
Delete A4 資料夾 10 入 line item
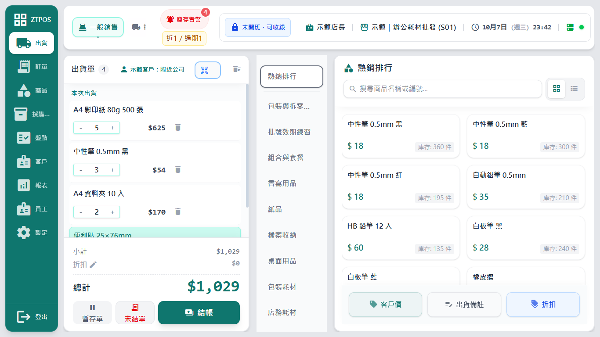(x=177, y=212)
